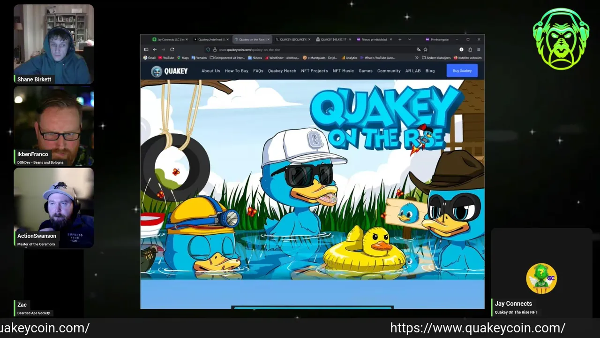Screen dimensions: 600x338
Task: Open the browser hamburger menu
Action: 479,49
